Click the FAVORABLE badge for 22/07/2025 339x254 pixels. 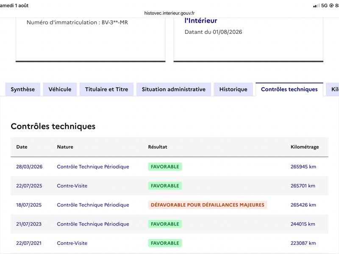(x=165, y=186)
